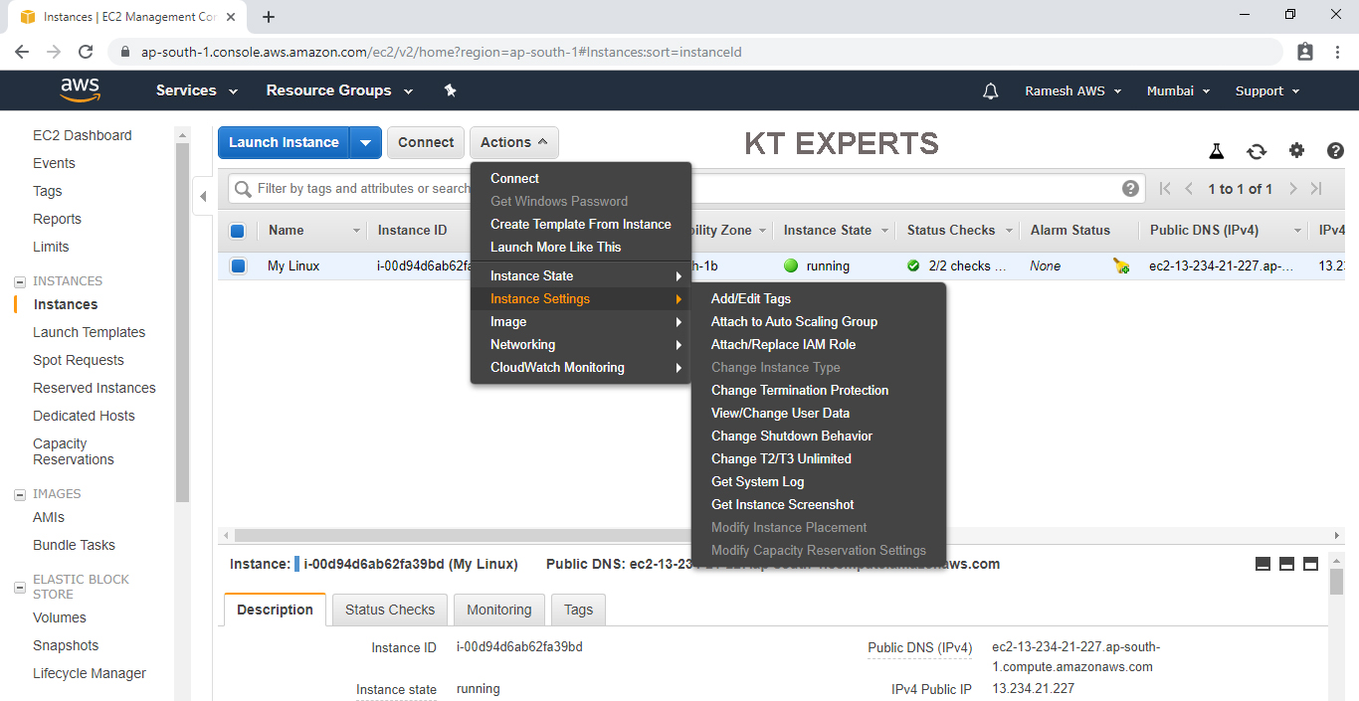The width and height of the screenshot is (1359, 701).
Task: Select View/Change User Data
Action: click(x=780, y=414)
